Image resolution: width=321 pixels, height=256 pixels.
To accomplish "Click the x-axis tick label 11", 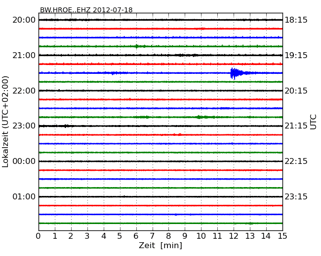I will pos(217,236).
